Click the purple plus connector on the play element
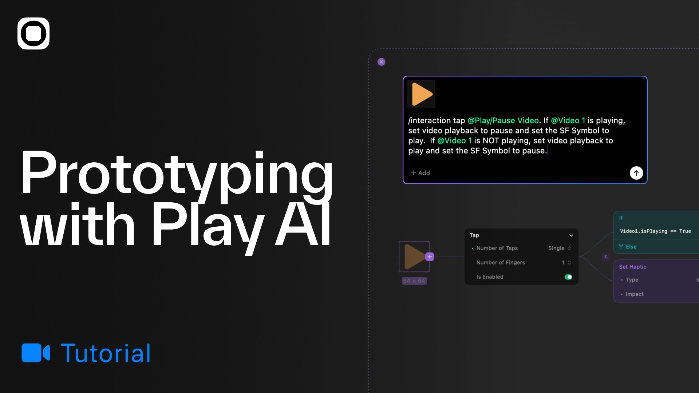Screen dimensions: 699x393 [430, 257]
